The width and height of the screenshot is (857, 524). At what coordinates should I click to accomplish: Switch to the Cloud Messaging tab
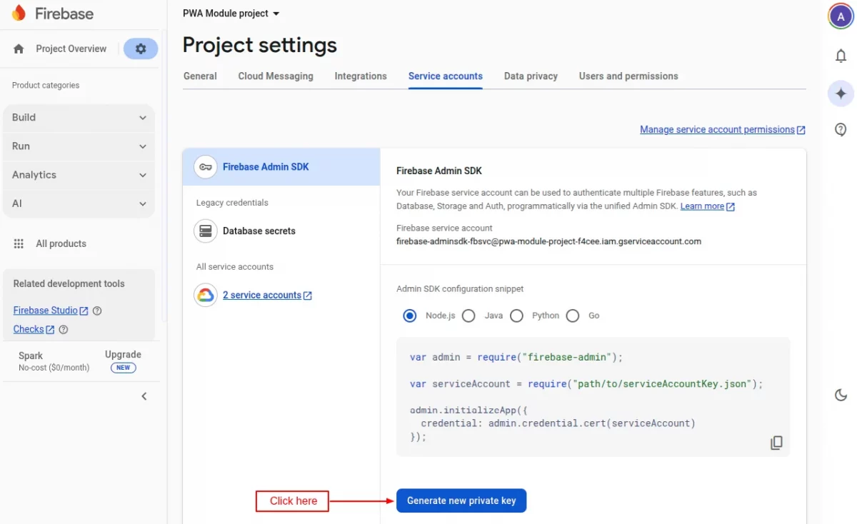click(x=276, y=76)
